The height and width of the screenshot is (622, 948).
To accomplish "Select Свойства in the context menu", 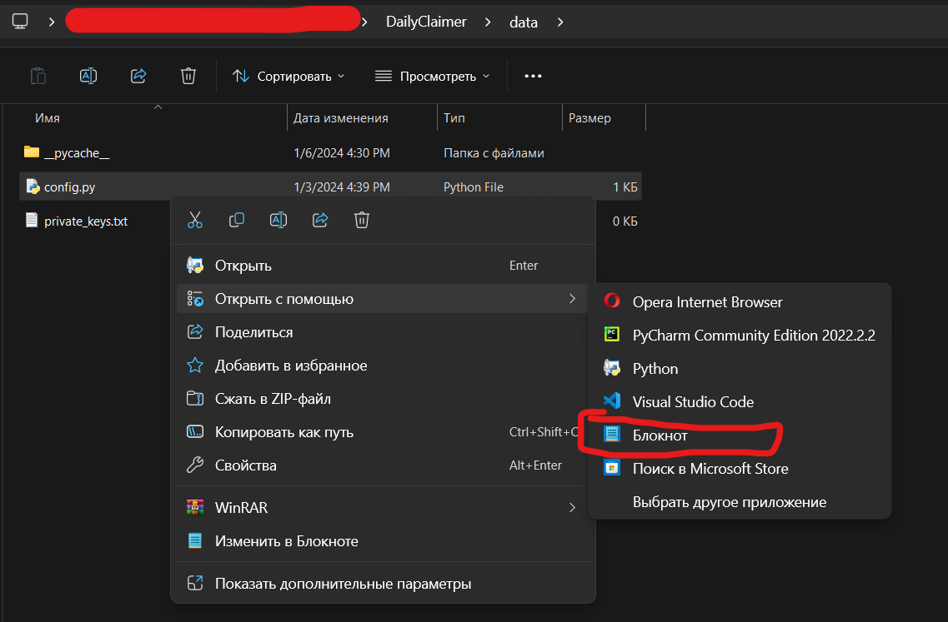I will tap(246, 465).
